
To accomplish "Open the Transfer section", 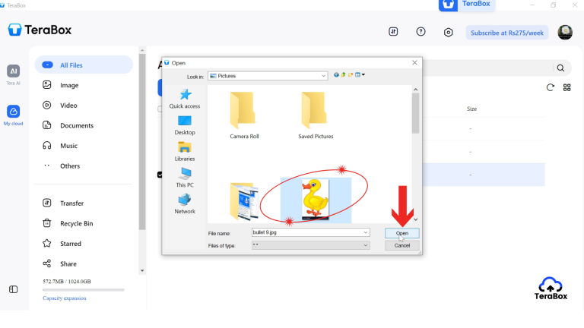I will (72, 203).
